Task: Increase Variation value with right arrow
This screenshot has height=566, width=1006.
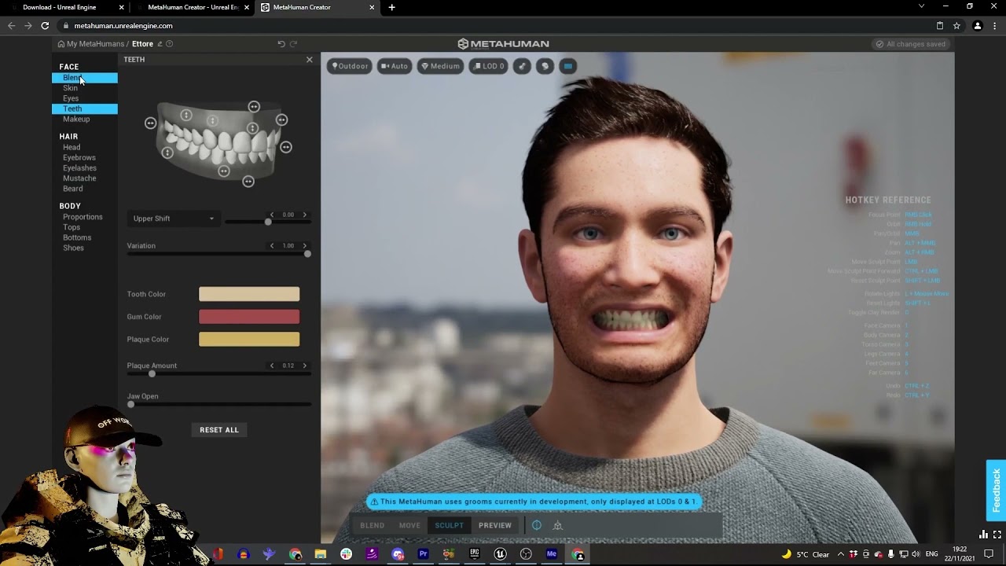Action: [x=305, y=246]
